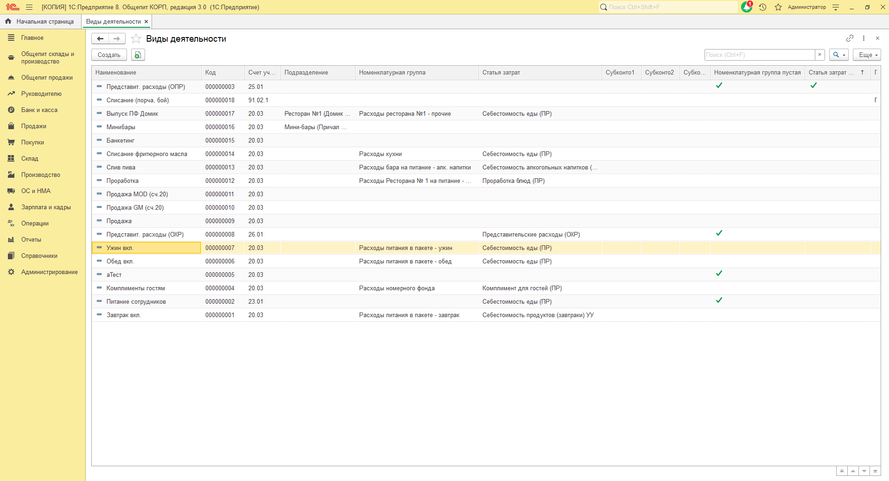Open Зарплата и кадры section
The height and width of the screenshot is (481, 889).
point(46,207)
